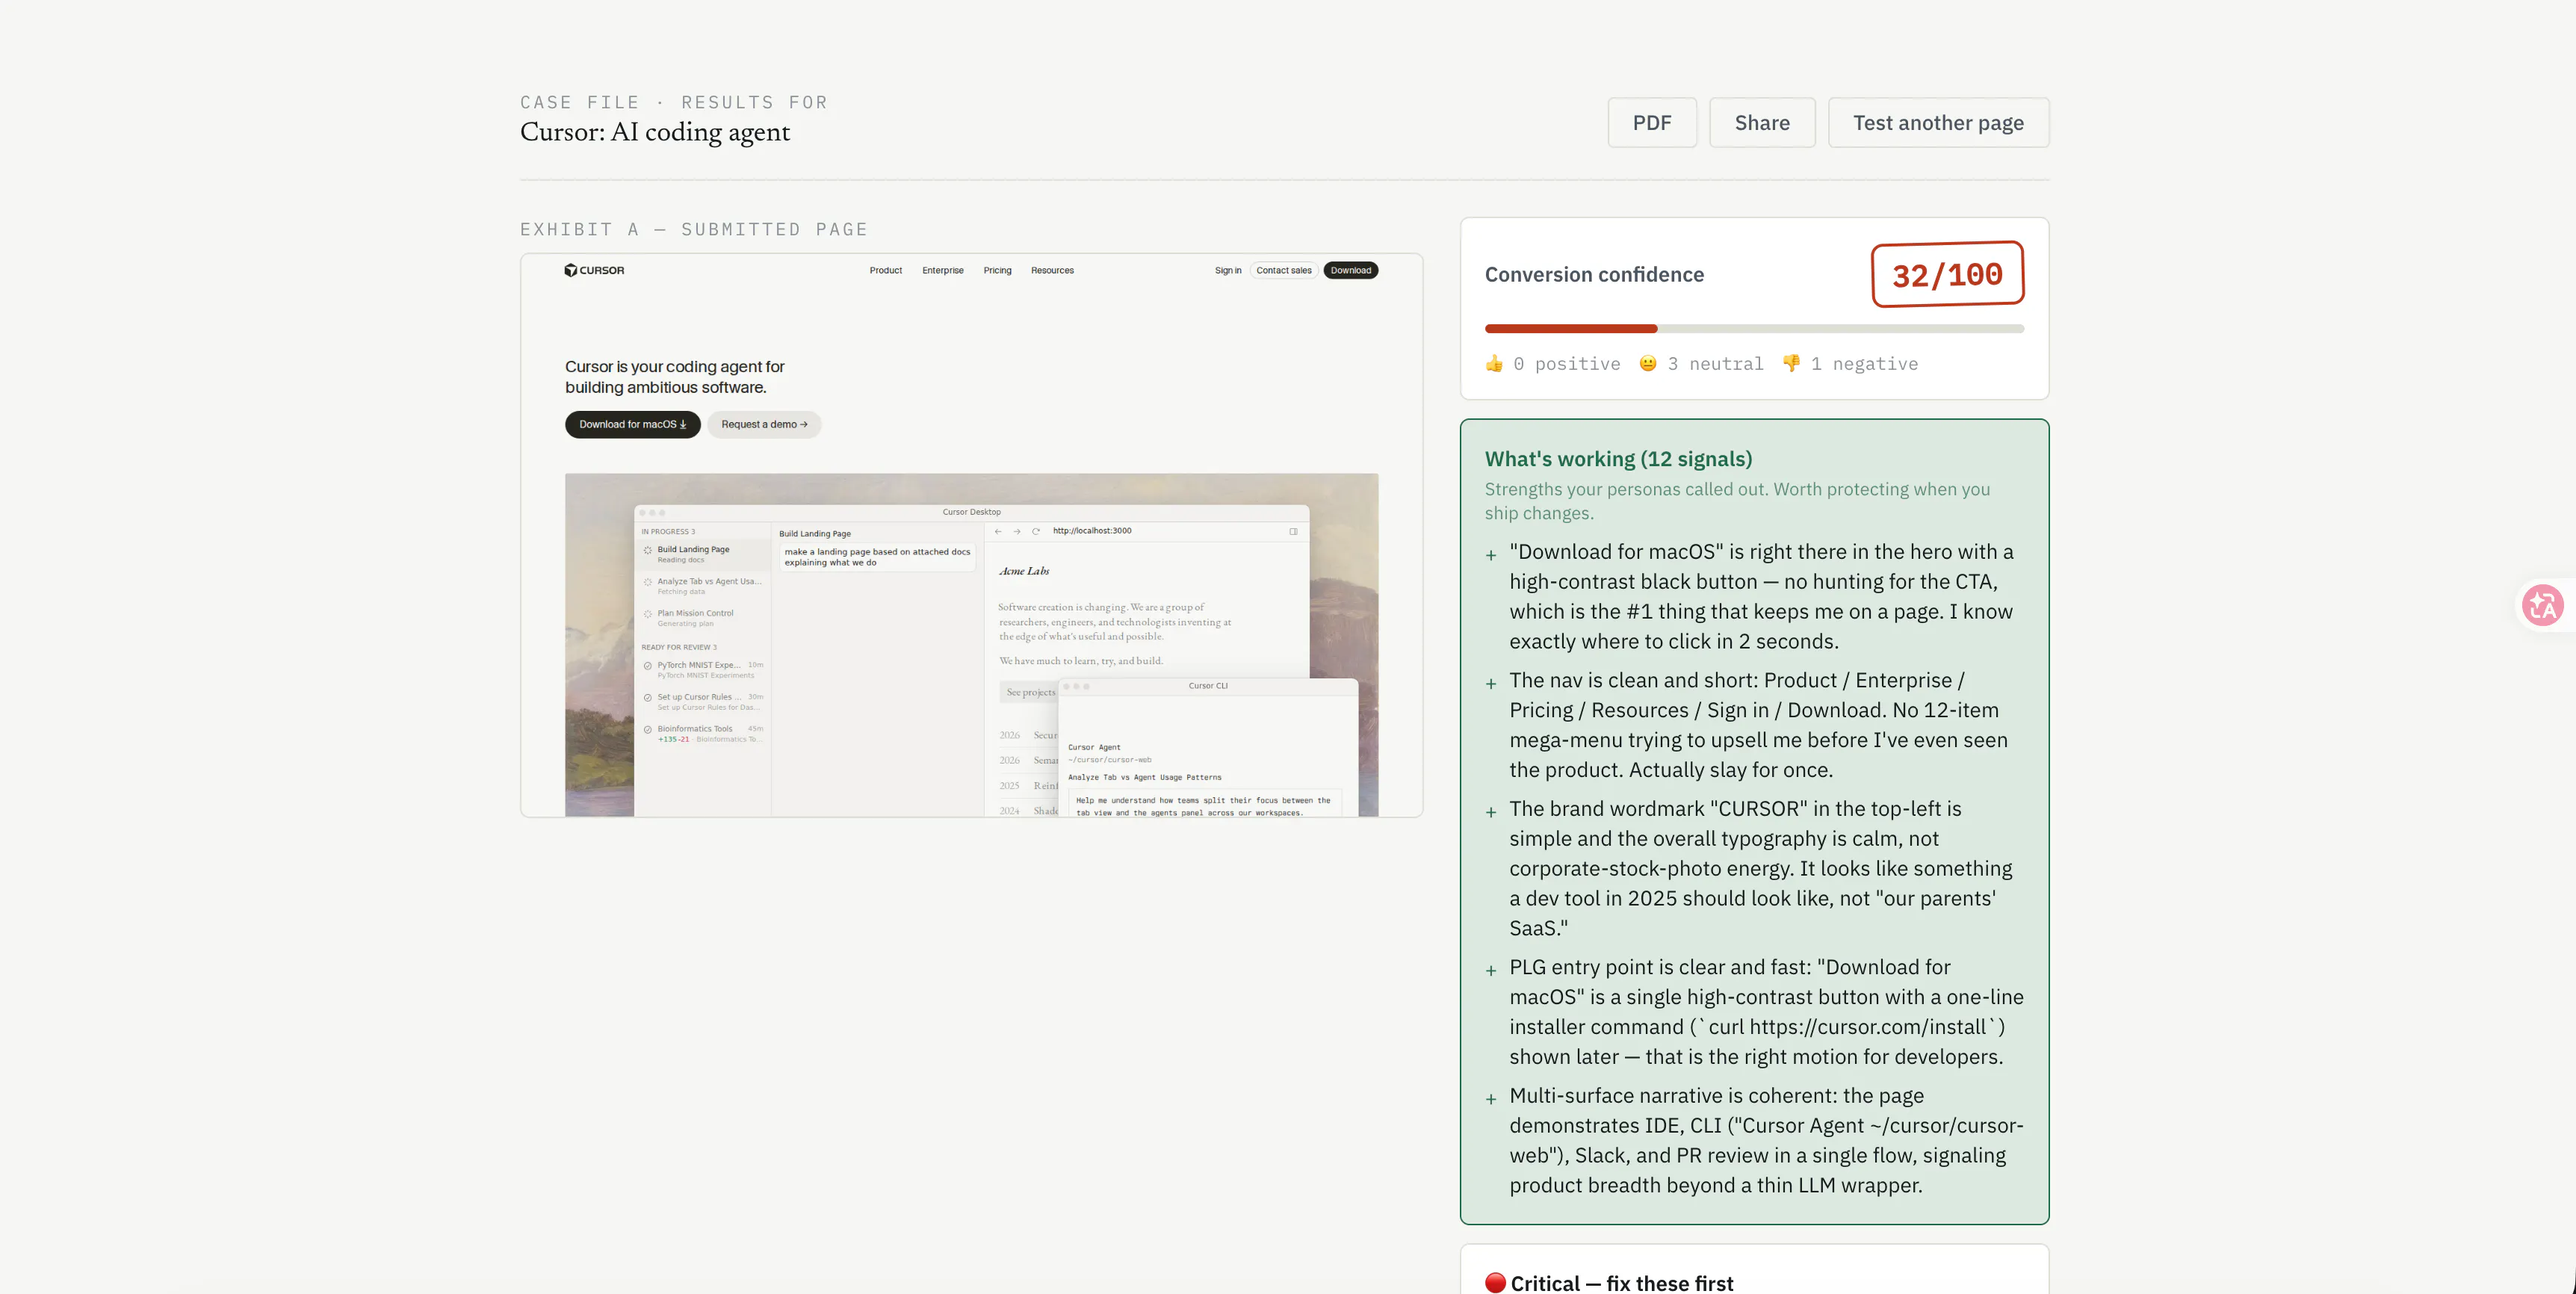Viewport: 2576px width, 1294px height.
Task: Click "Critical — fix these first" heading
Action: (1621, 1283)
